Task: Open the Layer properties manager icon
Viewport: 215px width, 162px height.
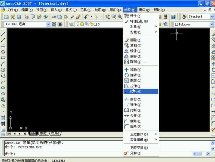Action: coord(71,24)
